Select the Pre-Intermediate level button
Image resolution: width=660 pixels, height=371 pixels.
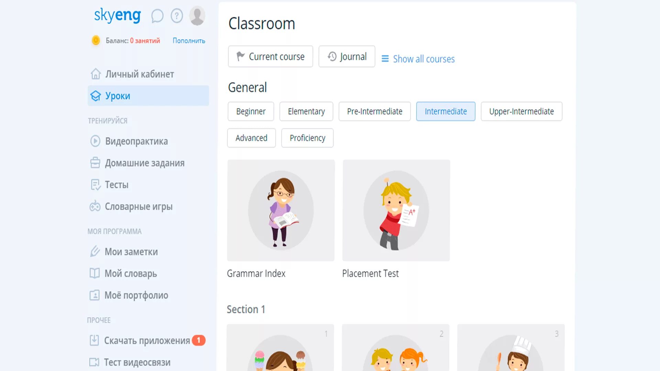374,111
